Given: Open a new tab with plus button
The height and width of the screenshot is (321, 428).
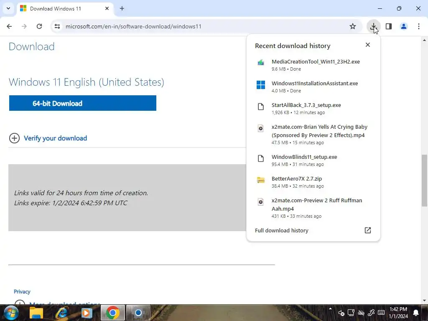Looking at the screenshot, I should [x=122, y=8].
